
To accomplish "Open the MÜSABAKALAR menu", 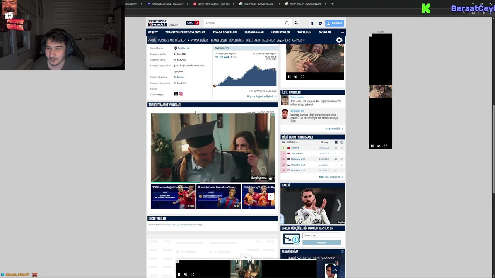I will (x=254, y=32).
